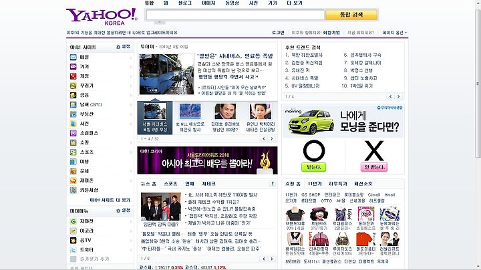Open the 쇼핑 (Shopping) sidebar icon
This screenshot has height=270, width=481.
point(73,142)
